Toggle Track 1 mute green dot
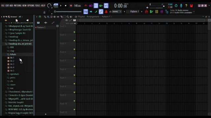 [x=74, y=32]
